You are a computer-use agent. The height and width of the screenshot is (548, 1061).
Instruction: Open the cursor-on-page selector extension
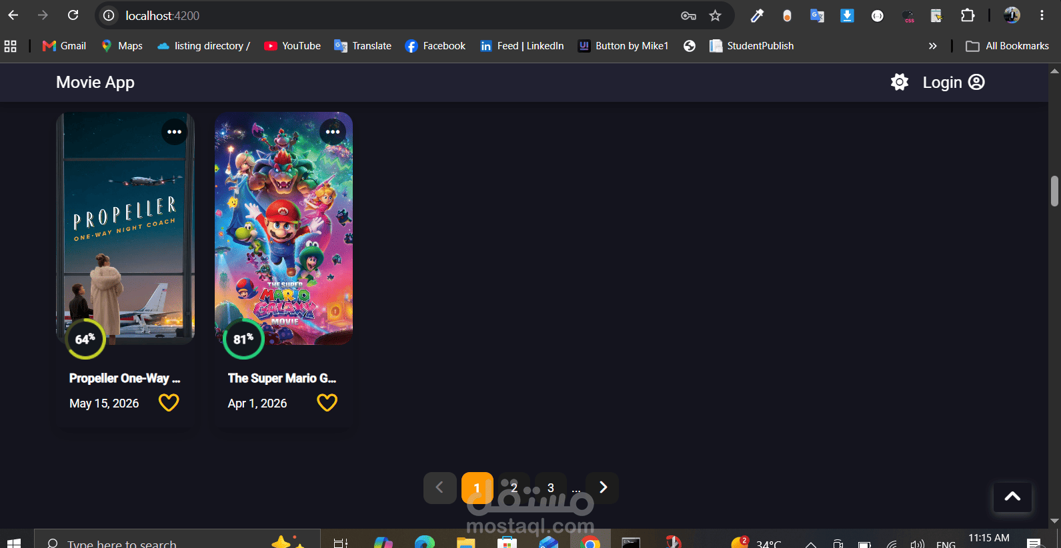pyautogui.click(x=937, y=15)
